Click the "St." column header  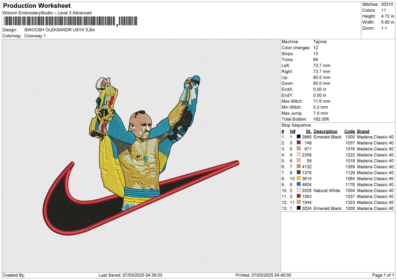click(309, 131)
